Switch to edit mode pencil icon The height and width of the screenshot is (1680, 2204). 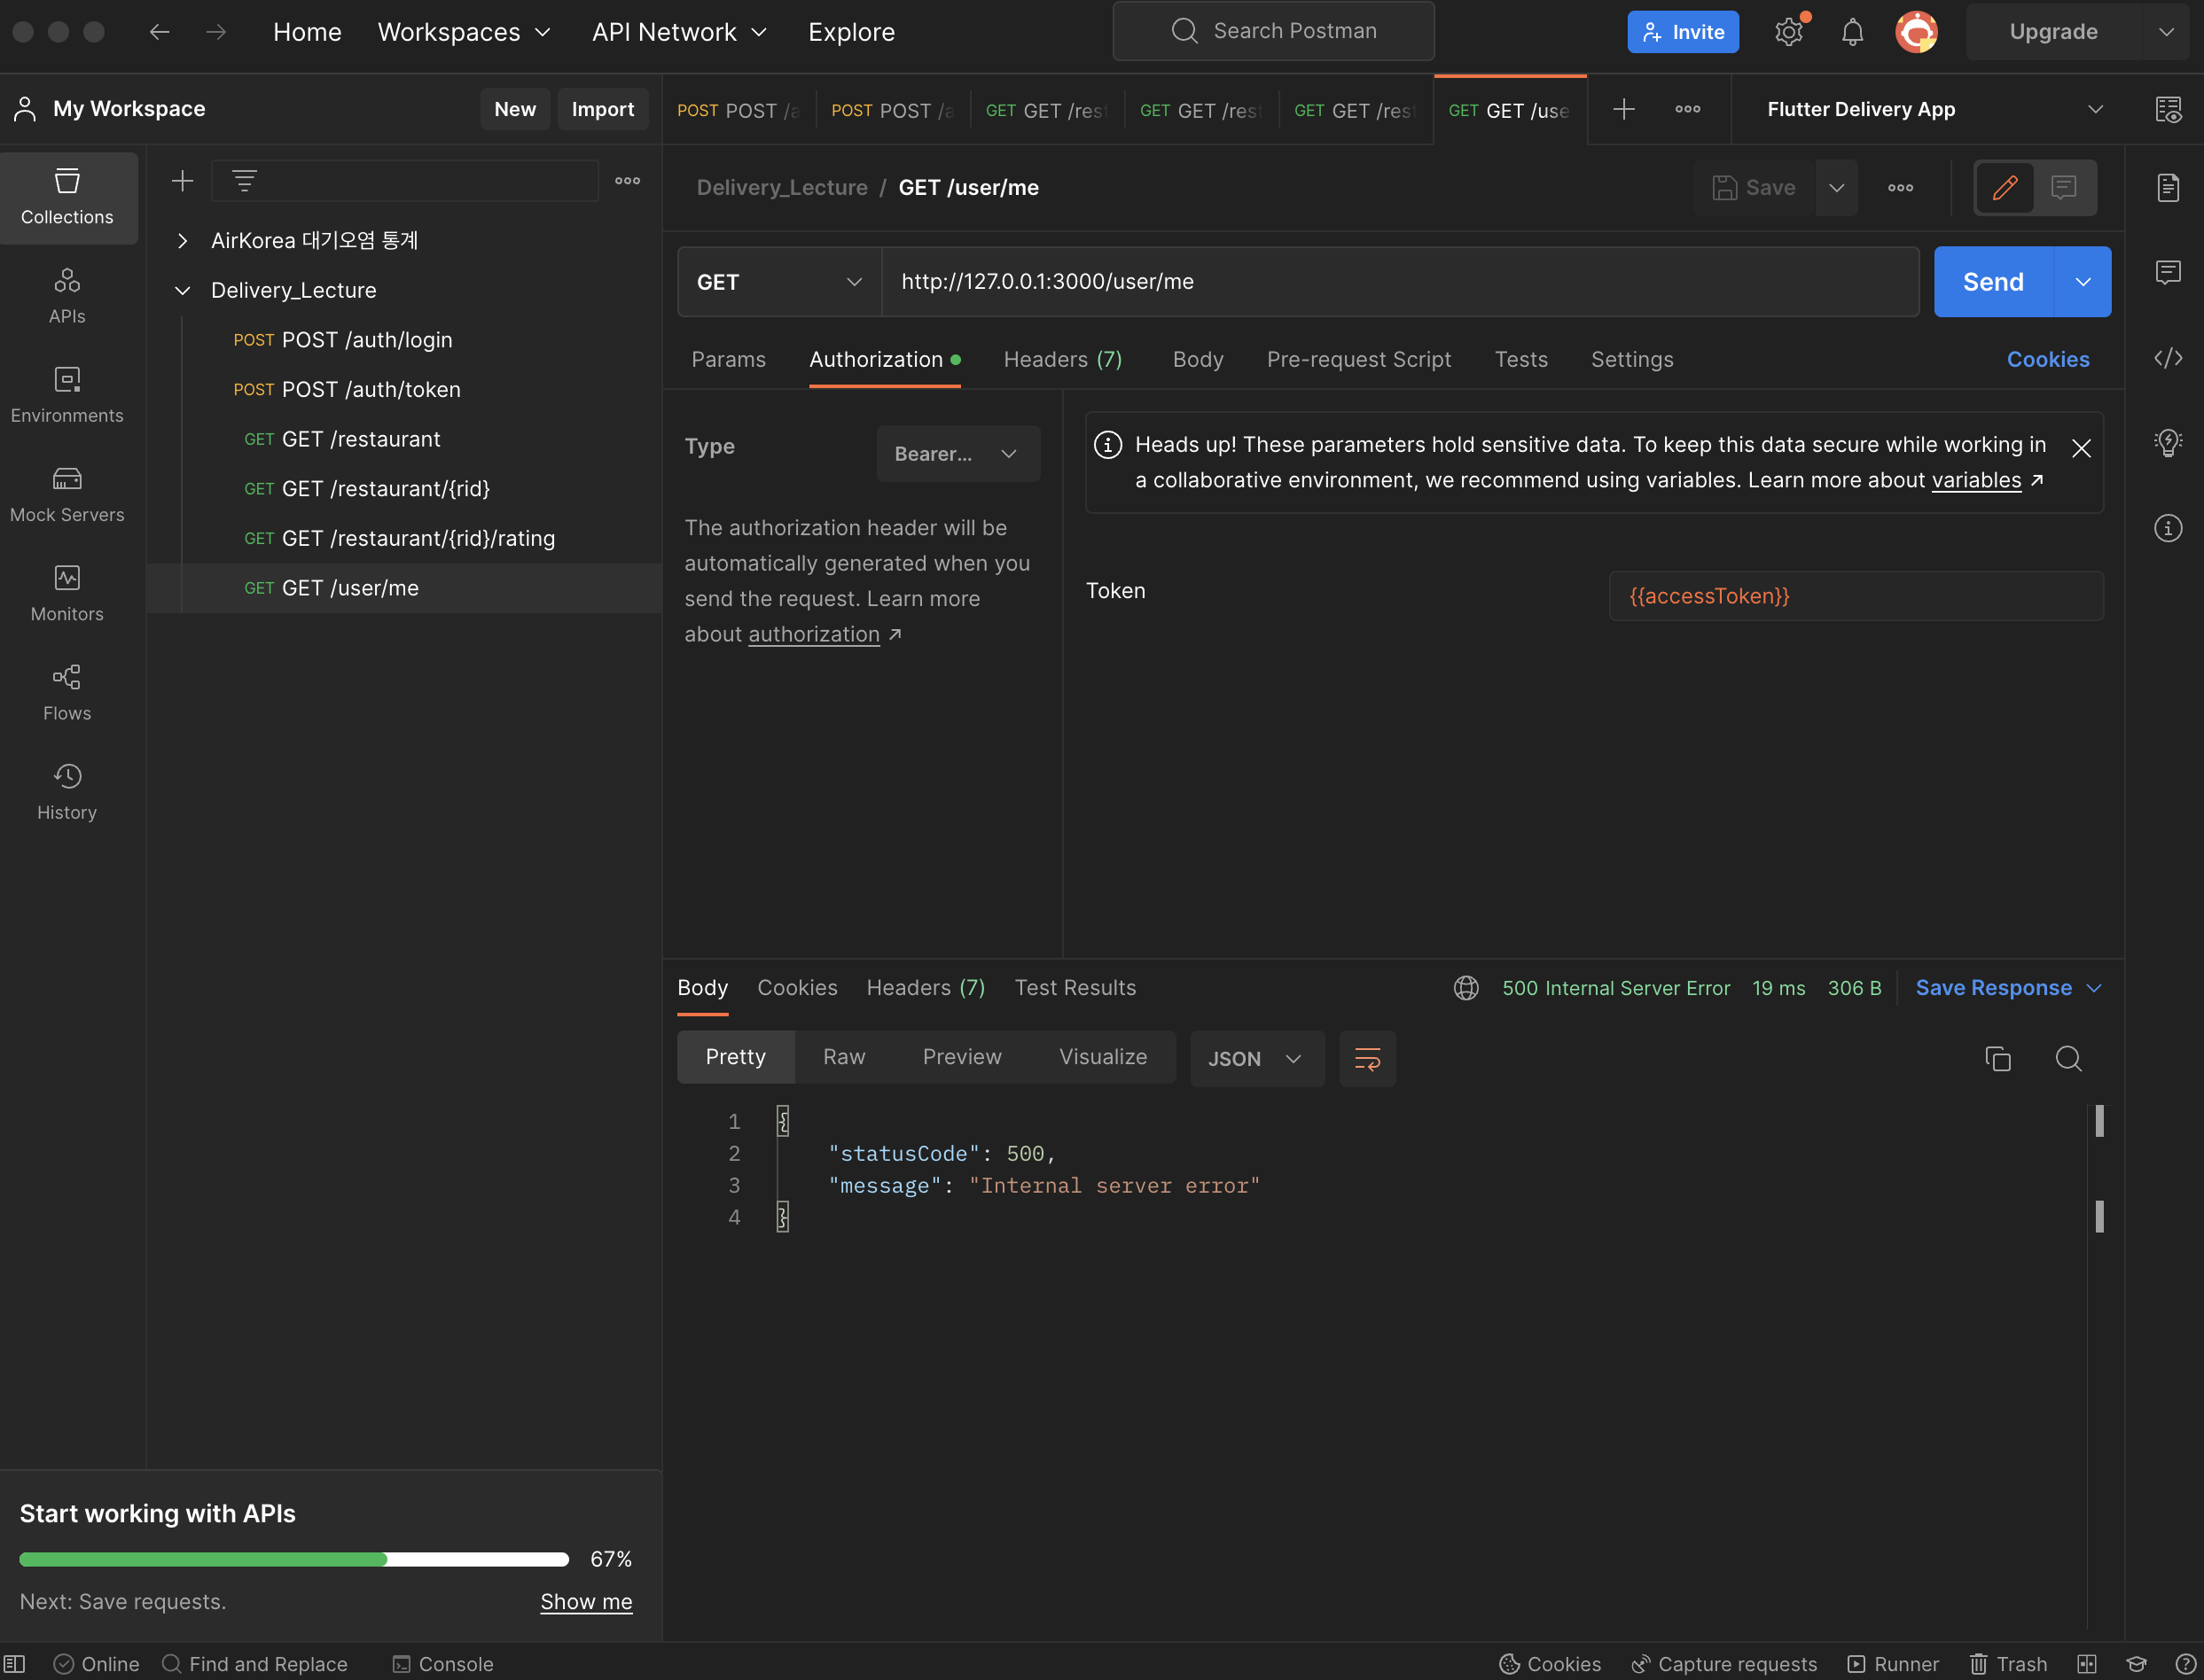[x=2005, y=187]
